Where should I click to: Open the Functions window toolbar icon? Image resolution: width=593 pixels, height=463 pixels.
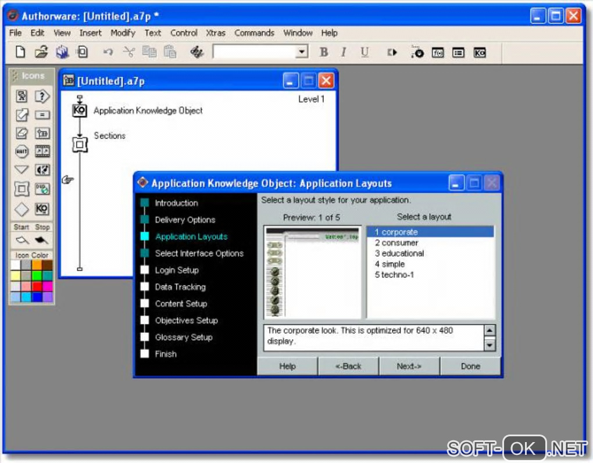(x=438, y=52)
